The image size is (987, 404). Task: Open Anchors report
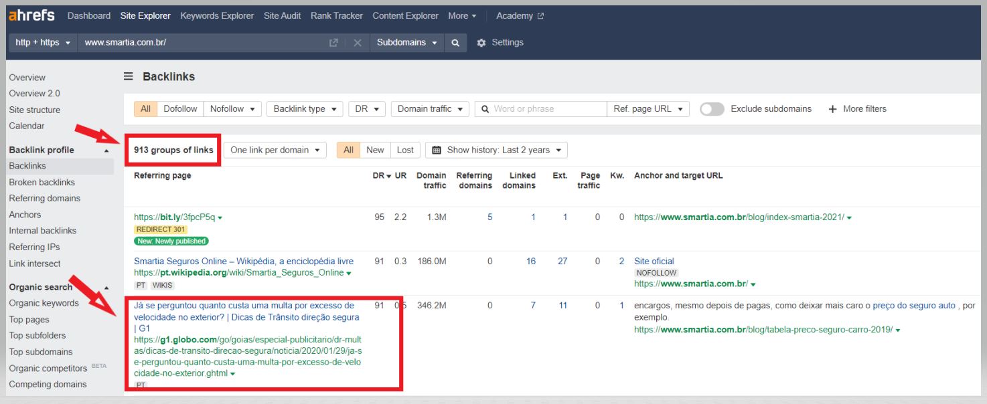pyautogui.click(x=25, y=215)
